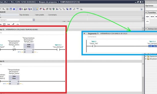The width and height of the screenshot is (157, 94).
Task: Click the interface table's scroll-down arrow
Action: 143,20
